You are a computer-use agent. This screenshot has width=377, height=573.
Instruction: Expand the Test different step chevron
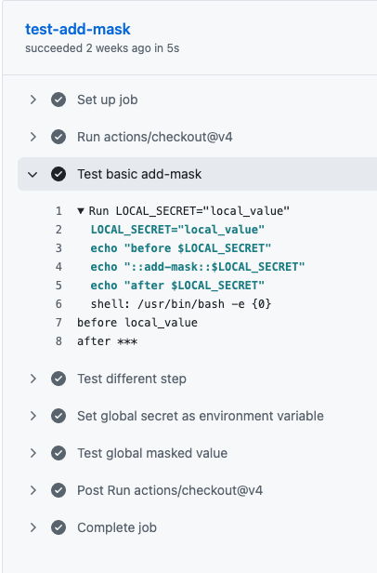coord(32,379)
